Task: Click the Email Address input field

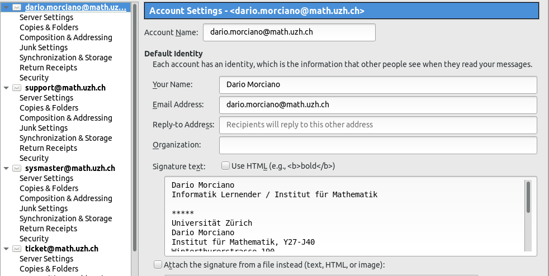Action: click(378, 105)
